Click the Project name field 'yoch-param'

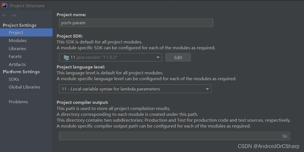[136, 23]
